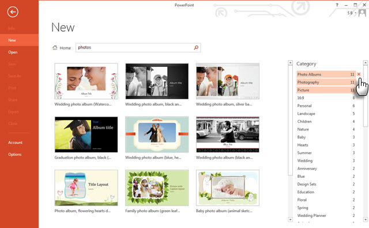Open the SB account dropdown arrow

(355, 13)
